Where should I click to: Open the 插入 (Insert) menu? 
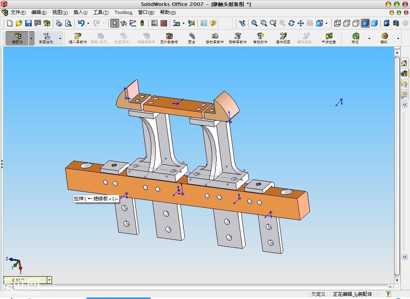pyautogui.click(x=80, y=12)
